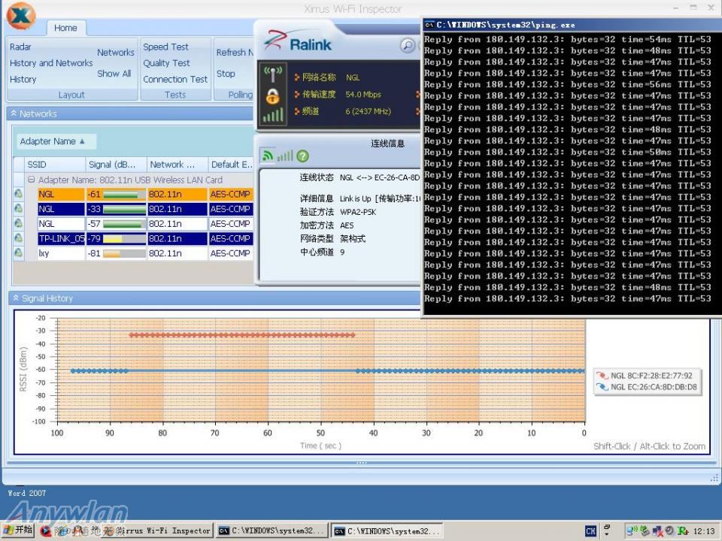Sort by Network ... column header

(177, 165)
